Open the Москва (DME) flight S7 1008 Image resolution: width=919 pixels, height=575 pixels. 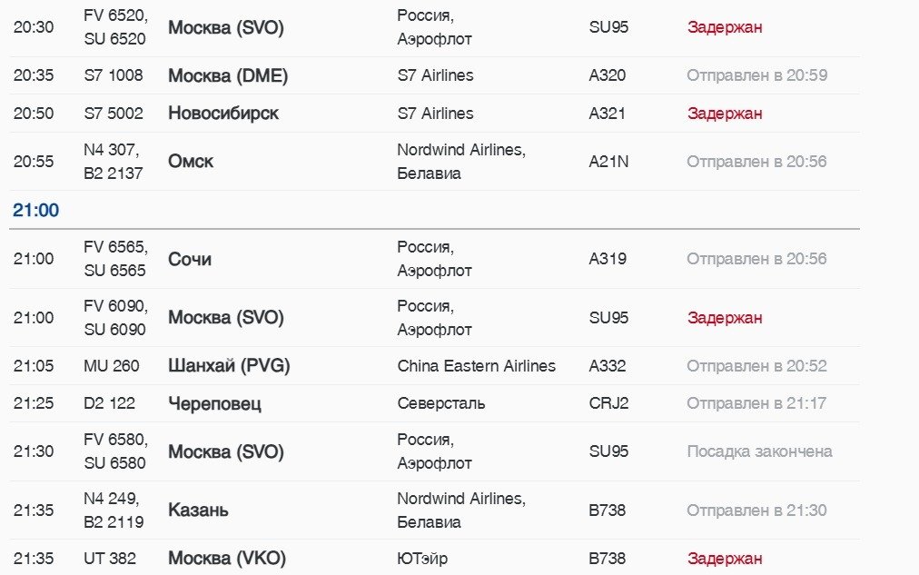pos(227,76)
